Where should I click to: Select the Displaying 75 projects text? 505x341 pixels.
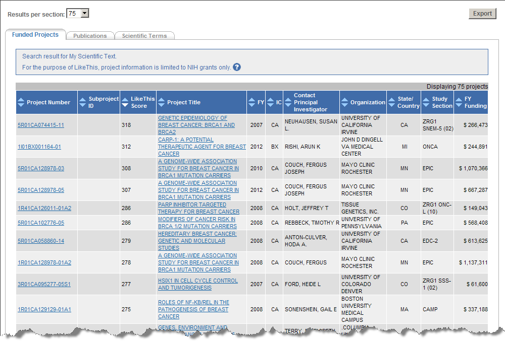(458, 86)
